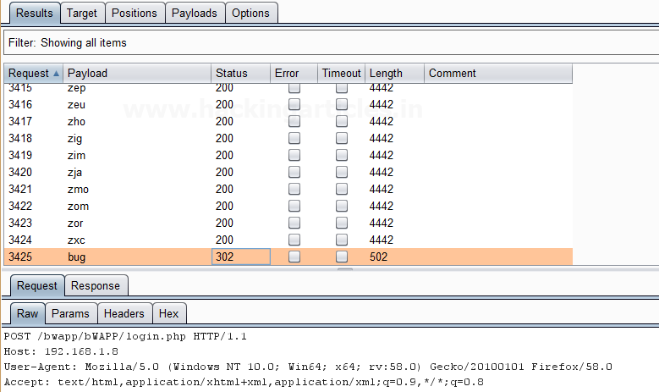Viewport: 659px width, 392px height.
Task: Select the zho payload cell
Action: tap(76, 122)
